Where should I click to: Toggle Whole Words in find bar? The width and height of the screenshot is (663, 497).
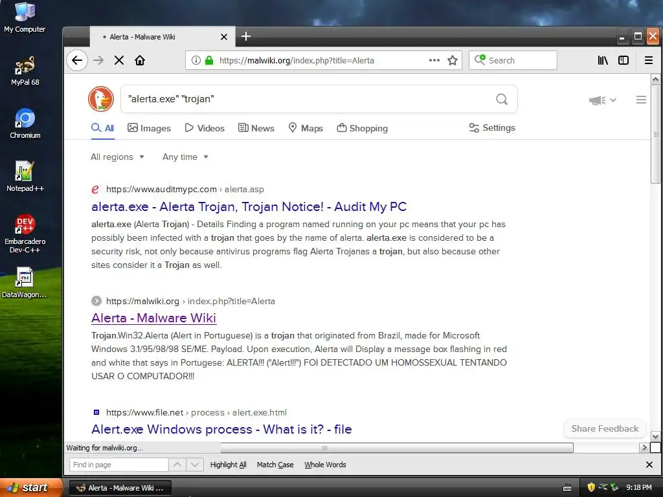click(x=325, y=465)
